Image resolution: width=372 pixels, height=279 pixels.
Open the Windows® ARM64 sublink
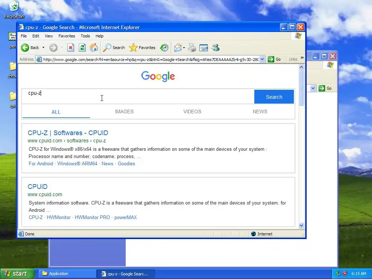pyautogui.click(x=77, y=164)
